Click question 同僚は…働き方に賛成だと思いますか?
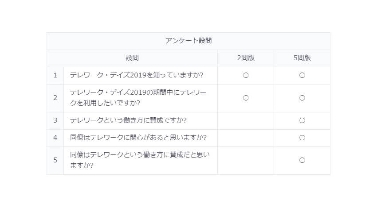Viewport: 377px width, 208px height. [140, 160]
